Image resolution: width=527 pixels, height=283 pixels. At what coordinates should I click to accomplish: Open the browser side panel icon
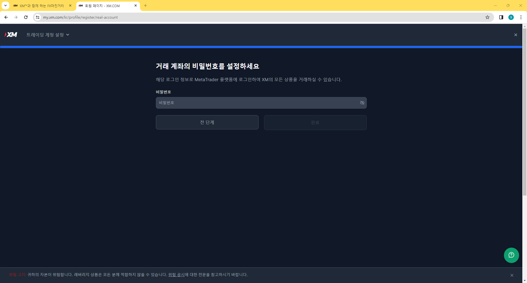(501, 17)
